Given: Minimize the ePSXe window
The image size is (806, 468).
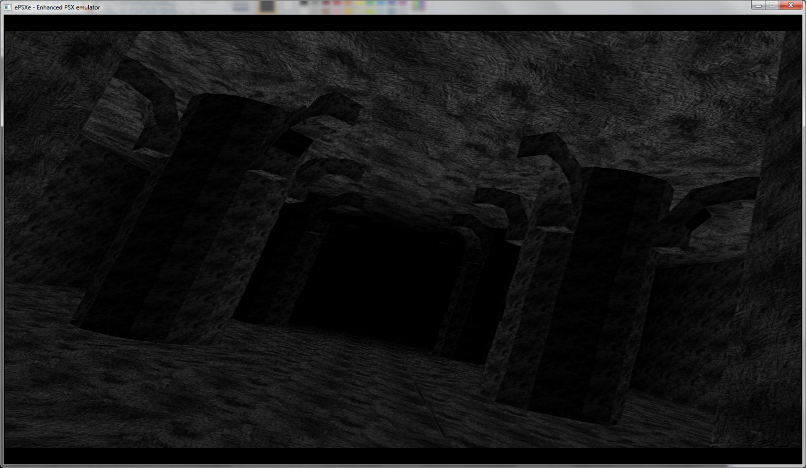Looking at the screenshot, I should (x=758, y=5).
